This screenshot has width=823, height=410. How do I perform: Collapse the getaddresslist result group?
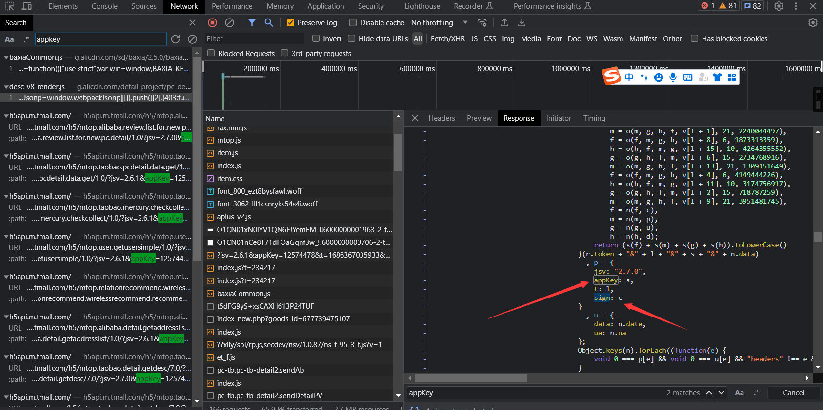click(x=6, y=317)
